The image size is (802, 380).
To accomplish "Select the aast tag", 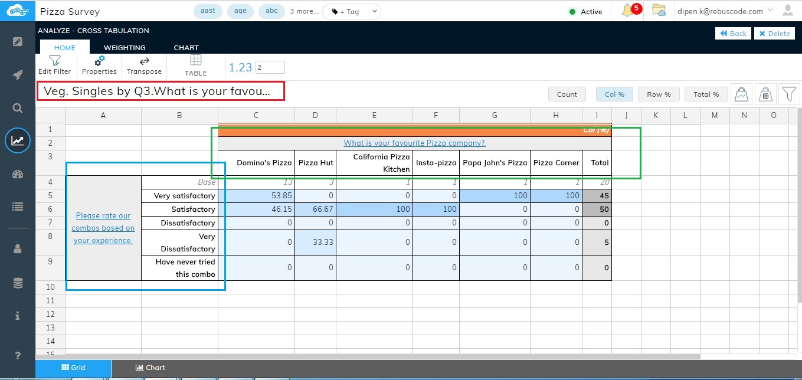I will [x=208, y=11].
